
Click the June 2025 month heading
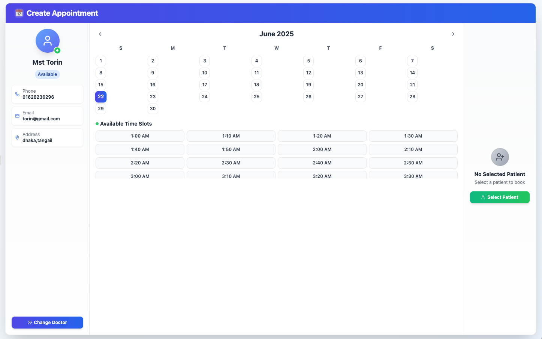click(x=276, y=34)
